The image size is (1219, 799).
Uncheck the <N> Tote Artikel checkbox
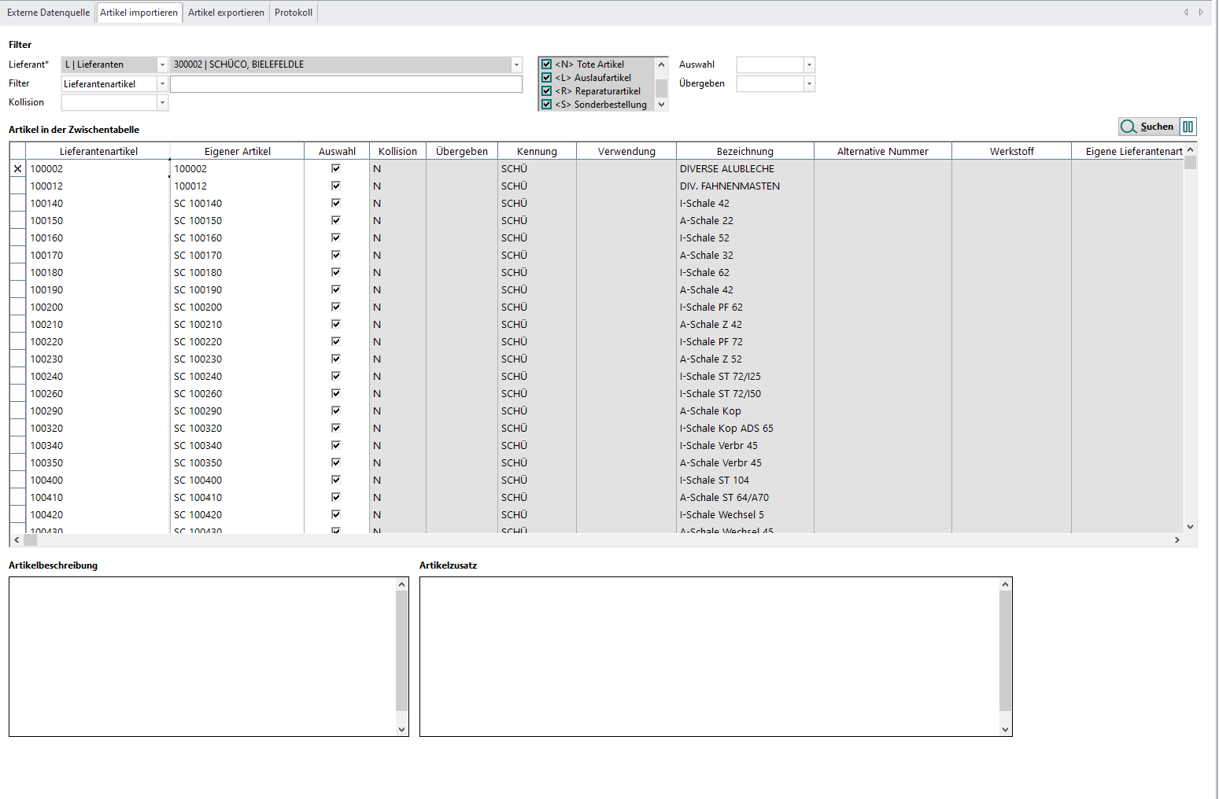click(547, 64)
